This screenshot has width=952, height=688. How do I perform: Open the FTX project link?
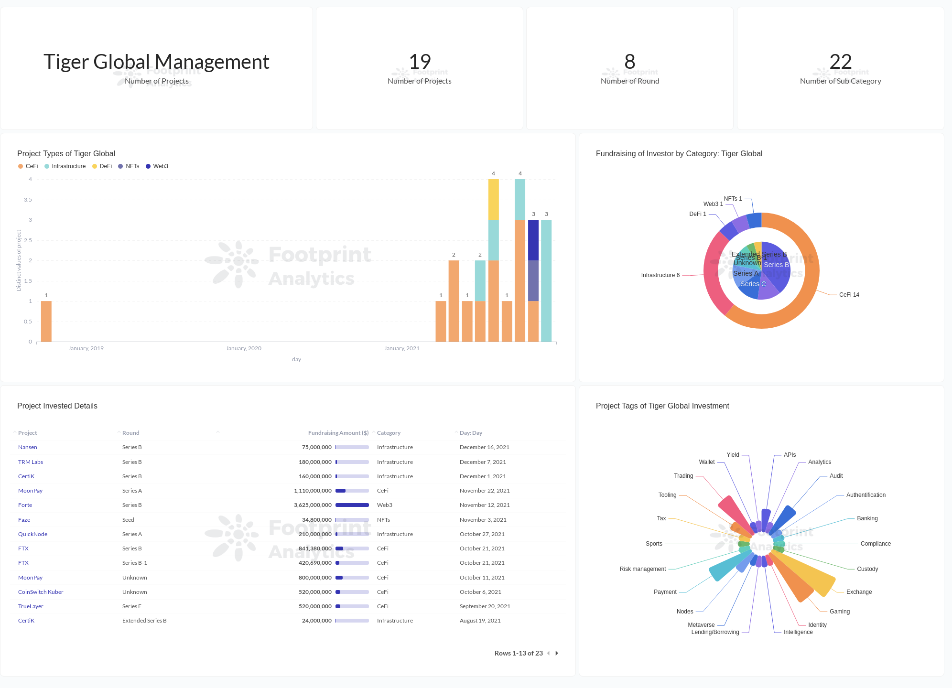click(23, 548)
